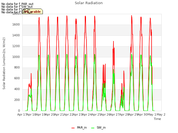Click the Apr 17 x-axis tick label

click(22, 114)
